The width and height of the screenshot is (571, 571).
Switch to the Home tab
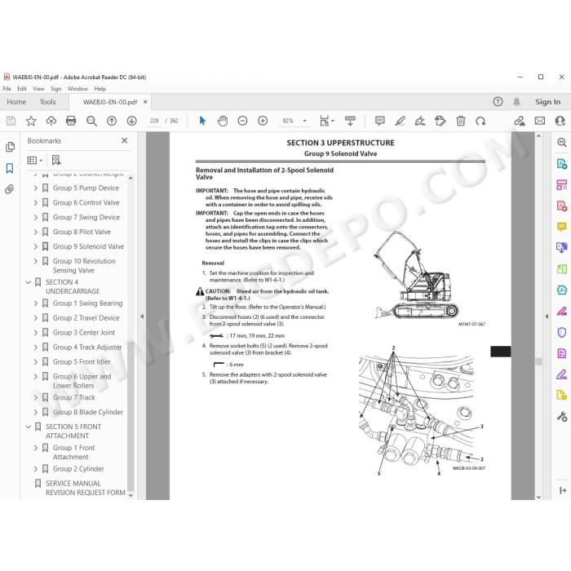[x=16, y=102]
